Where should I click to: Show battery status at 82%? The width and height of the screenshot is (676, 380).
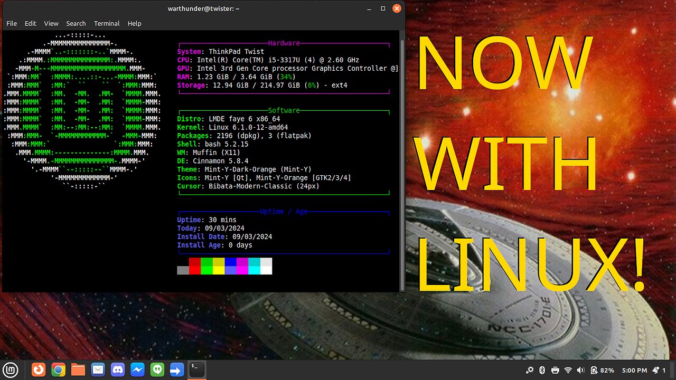[602, 370]
